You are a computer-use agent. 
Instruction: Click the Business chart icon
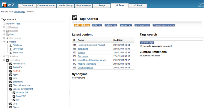click(7, 31)
